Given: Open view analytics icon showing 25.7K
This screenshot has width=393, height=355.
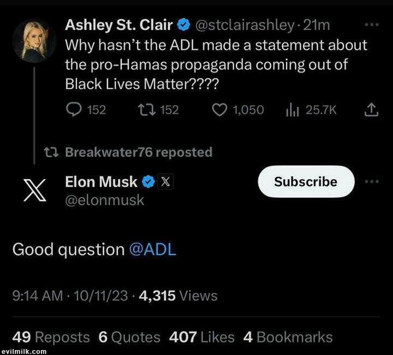Looking at the screenshot, I should [x=294, y=110].
